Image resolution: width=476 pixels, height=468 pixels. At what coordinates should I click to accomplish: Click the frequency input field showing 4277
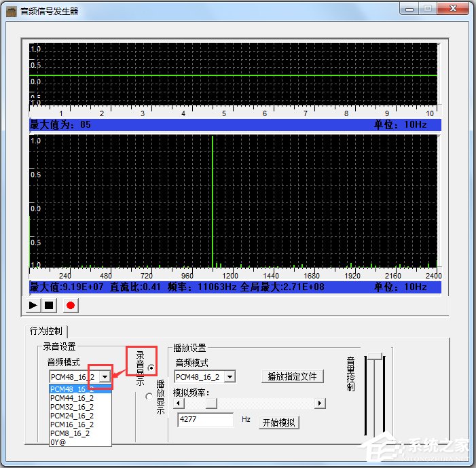(x=206, y=420)
